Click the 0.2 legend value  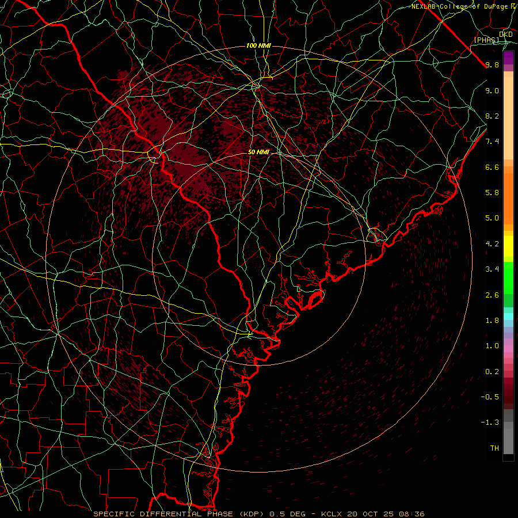click(492, 372)
